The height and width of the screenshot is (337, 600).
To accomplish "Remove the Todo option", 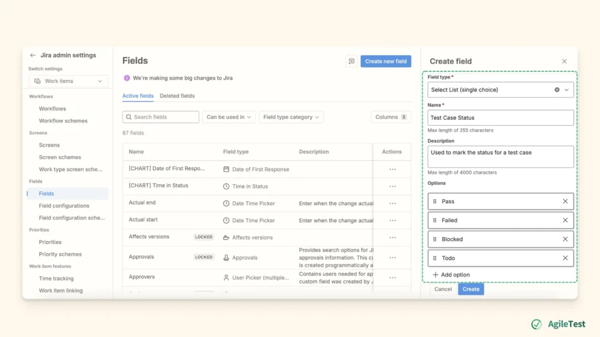I will click(x=565, y=258).
